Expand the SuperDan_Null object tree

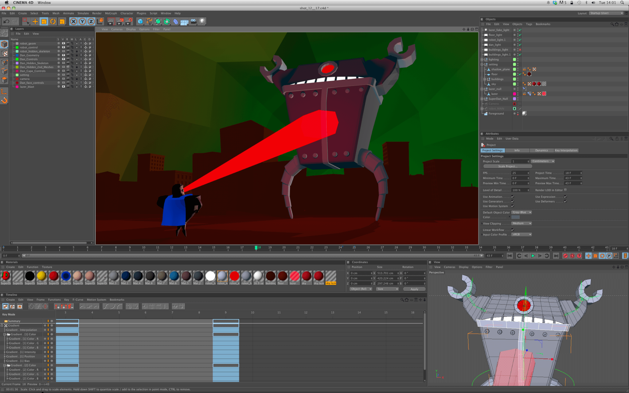pyautogui.click(x=482, y=99)
